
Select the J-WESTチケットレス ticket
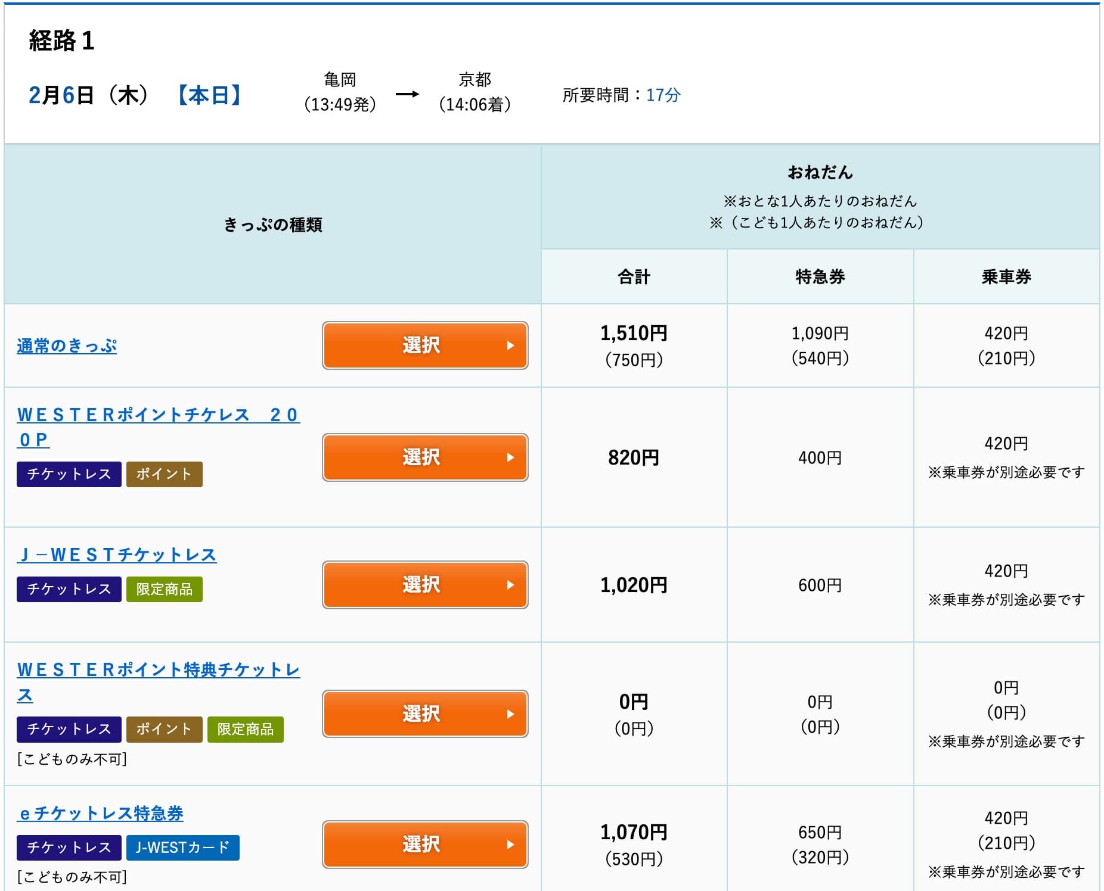425,585
